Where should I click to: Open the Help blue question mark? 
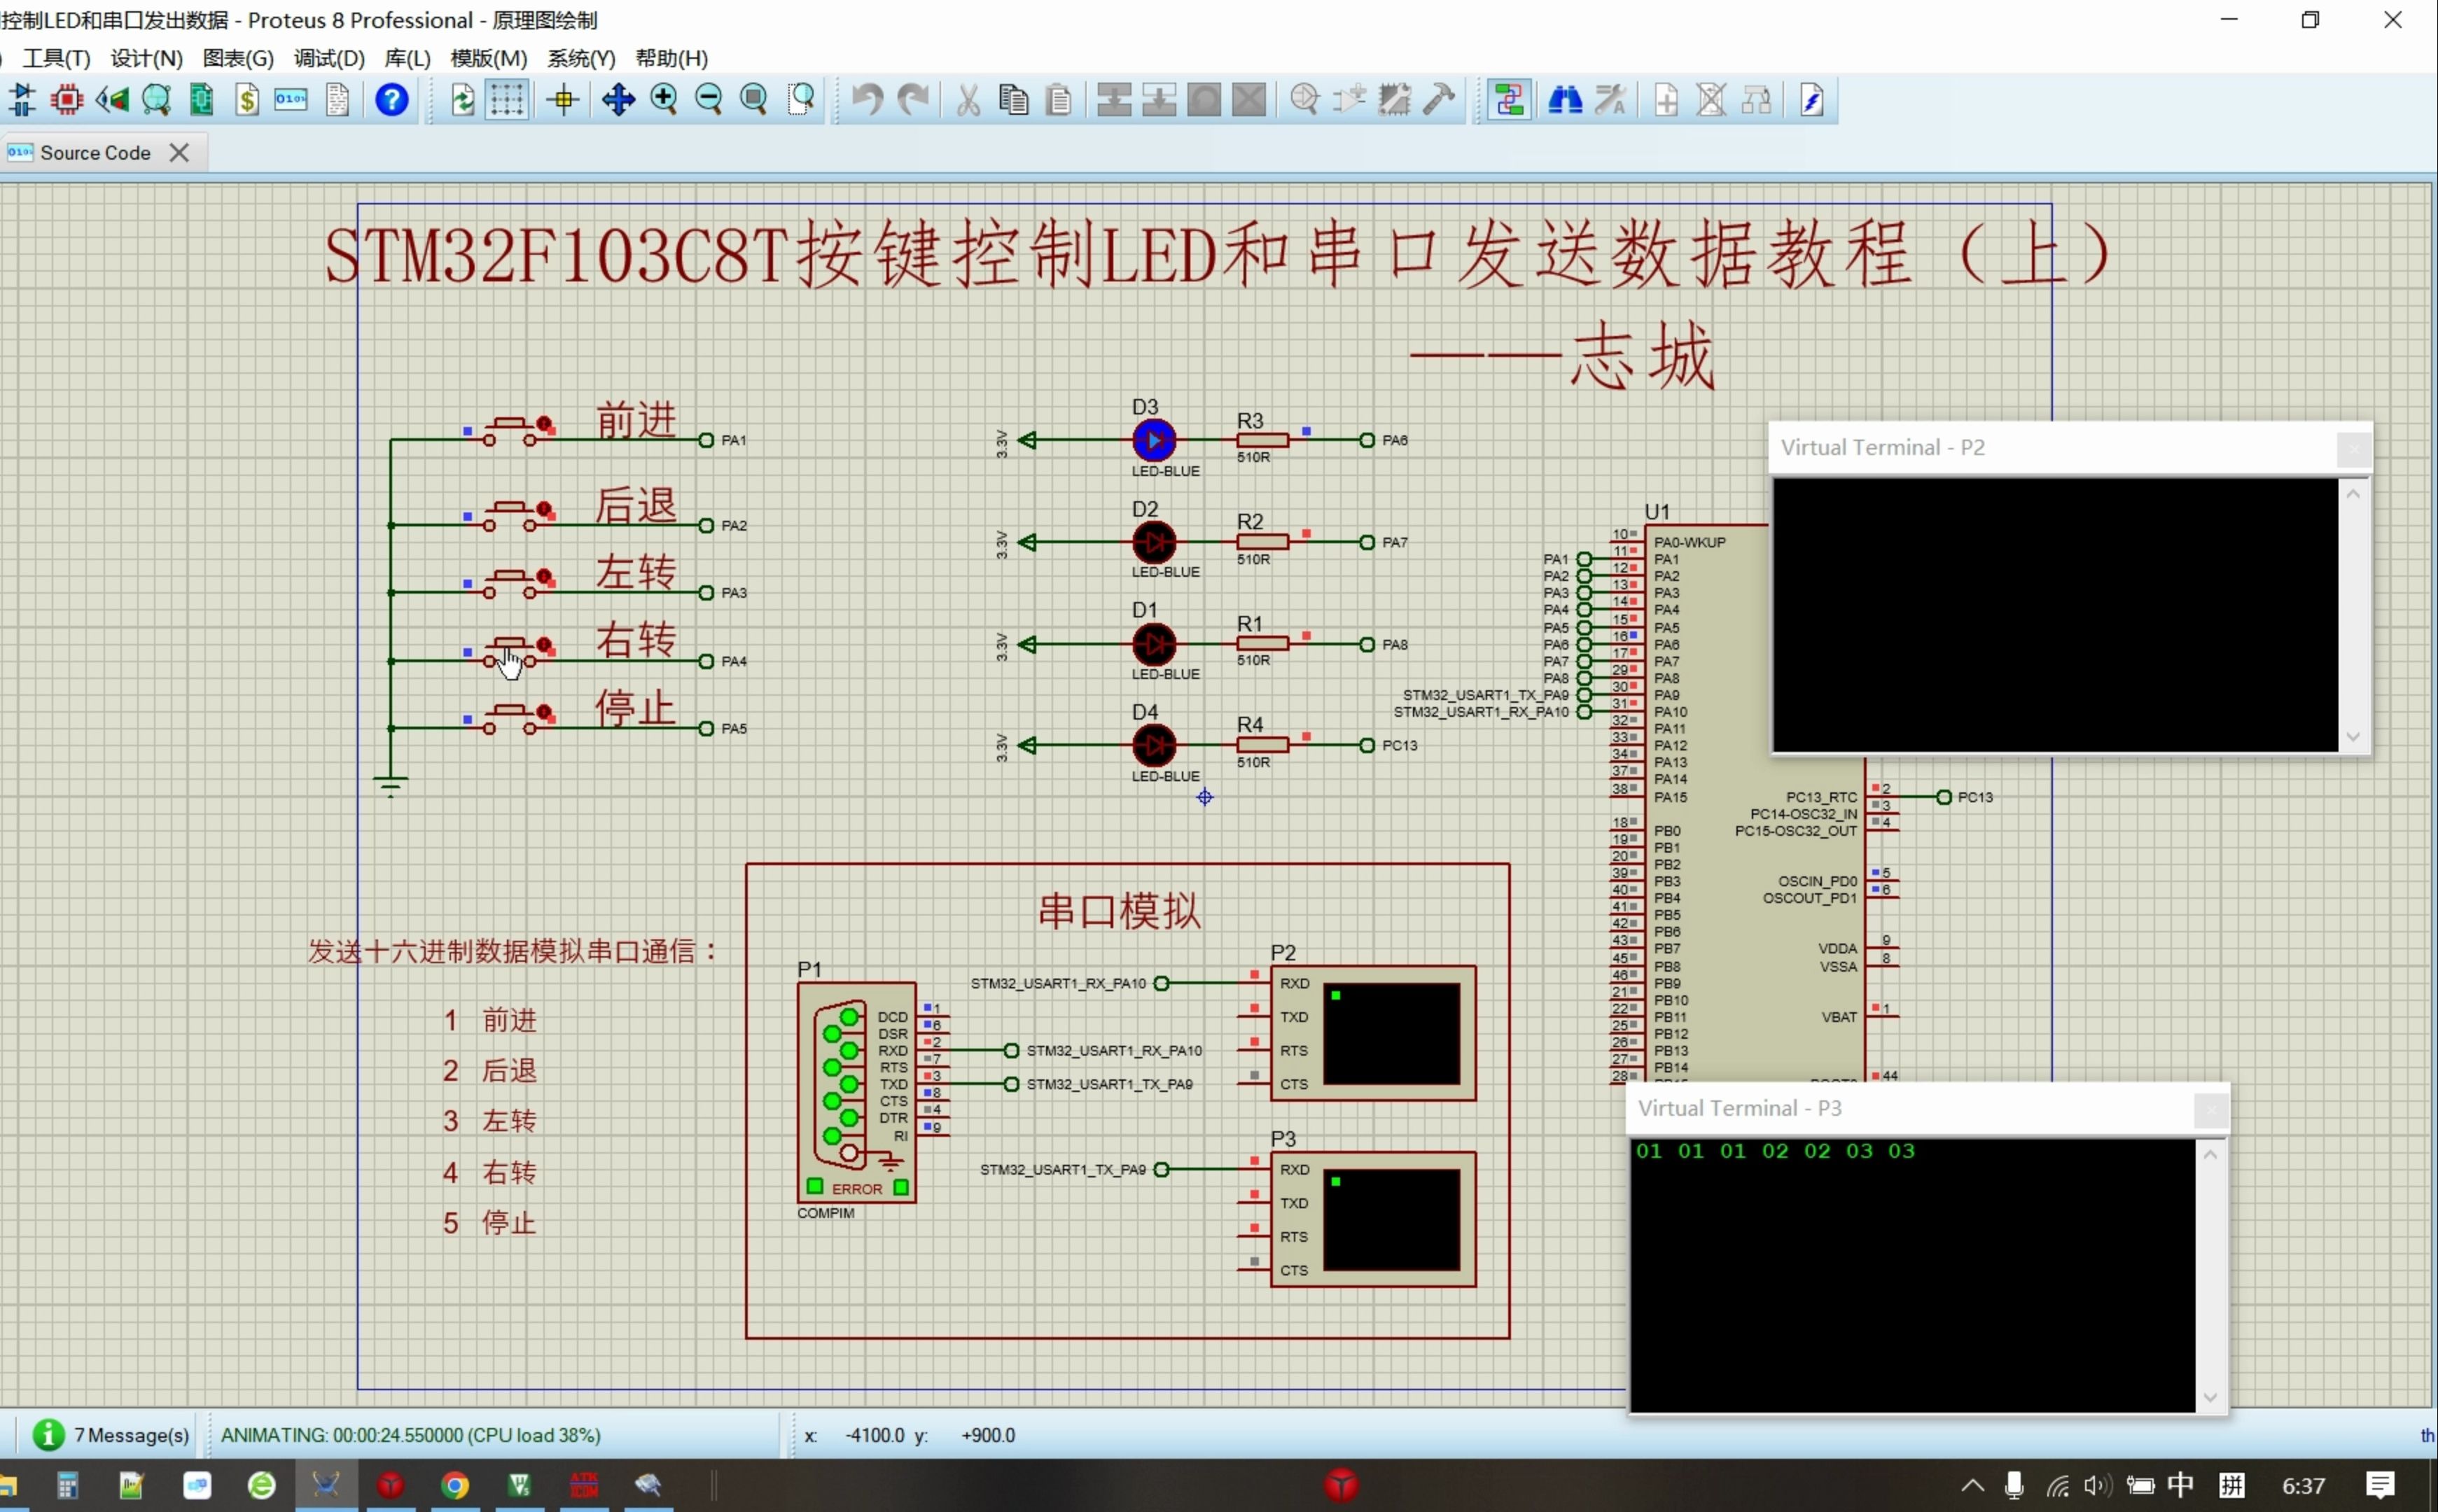(x=391, y=99)
